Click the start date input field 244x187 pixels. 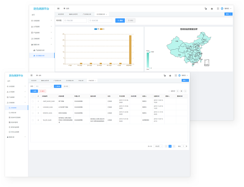click(75, 20)
